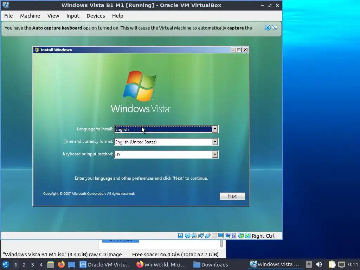The width and height of the screenshot is (360, 270).
Task: Open Keyboard or input method dropdown arrow
Action: [x=215, y=155]
